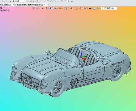The image size is (136, 111).
Task: Switch to the 300SL model document tab
Action: [x=21, y=5]
